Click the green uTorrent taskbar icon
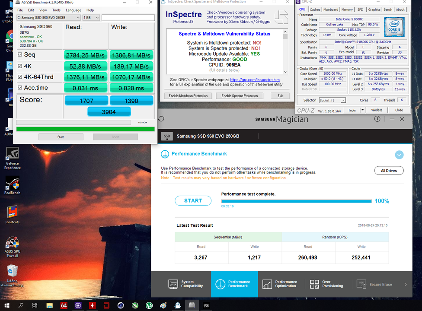Screen dimensions: 422x311 coord(149,305)
